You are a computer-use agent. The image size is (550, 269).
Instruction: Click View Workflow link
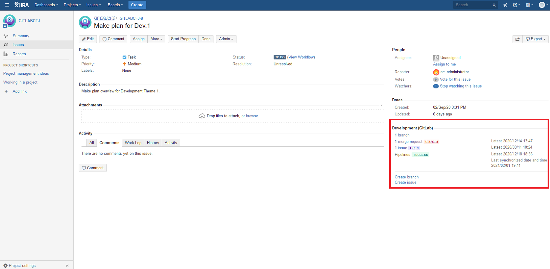coord(301,57)
